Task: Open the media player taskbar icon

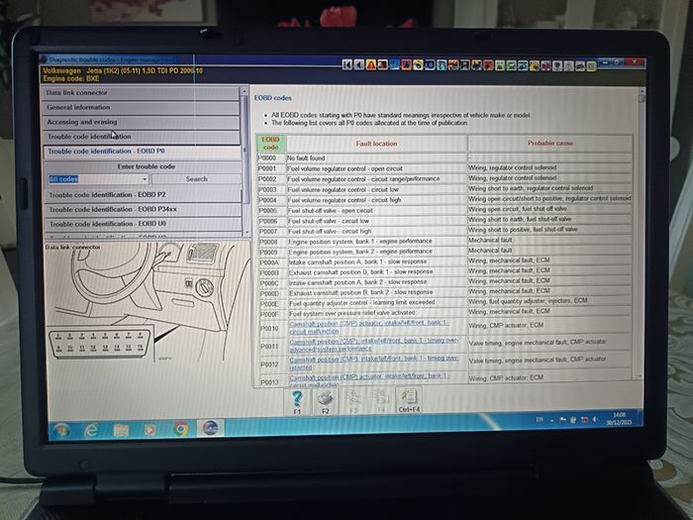Action: tap(149, 429)
